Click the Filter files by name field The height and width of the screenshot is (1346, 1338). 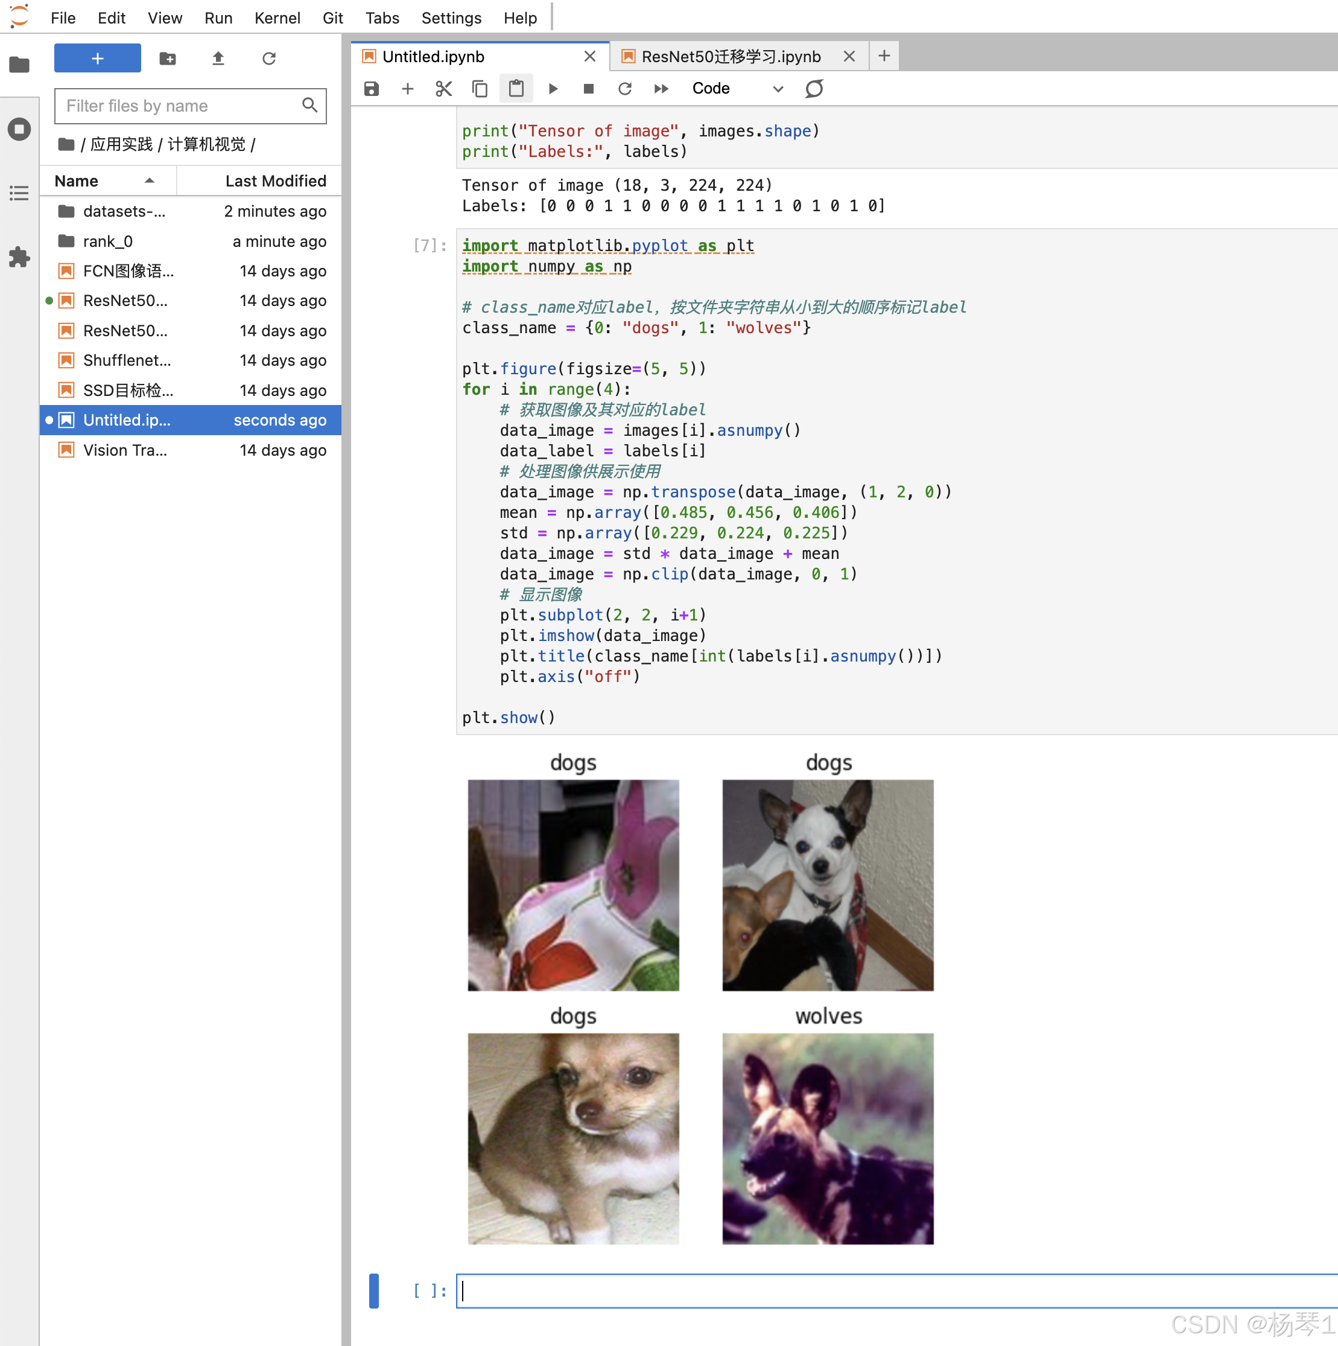[x=190, y=106]
